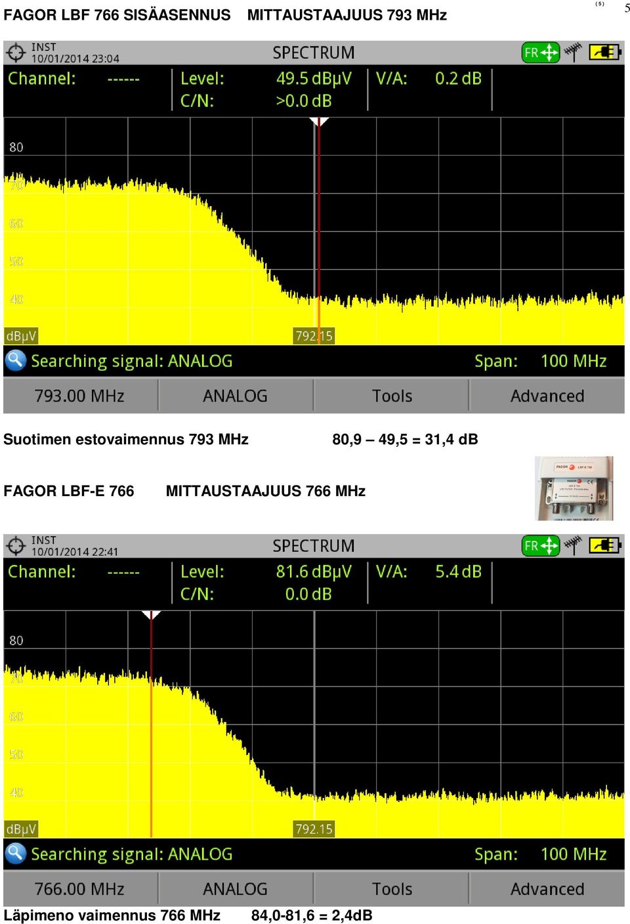Click the Span 100 MHz value in top screen
Viewport: 630px width, 924px height.
click(574, 361)
